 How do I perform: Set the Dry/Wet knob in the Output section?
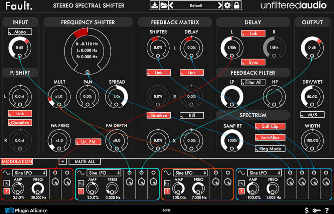[x=312, y=96]
